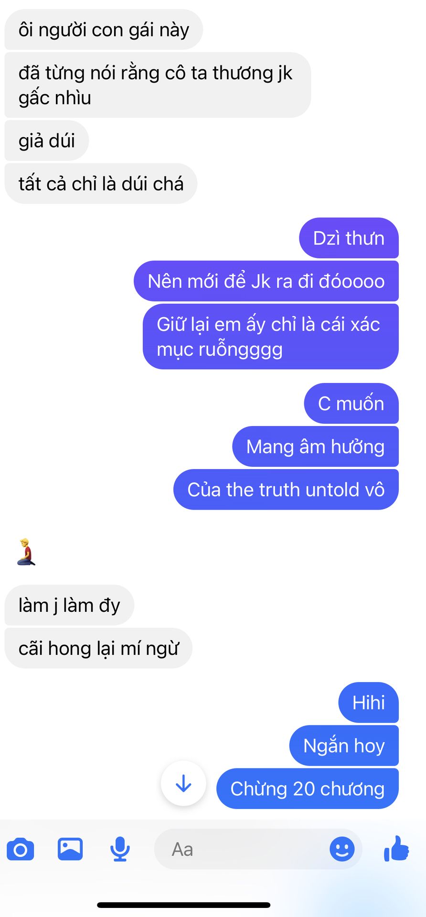
Task: Send a thumbs-up like
Action: pyautogui.click(x=396, y=849)
